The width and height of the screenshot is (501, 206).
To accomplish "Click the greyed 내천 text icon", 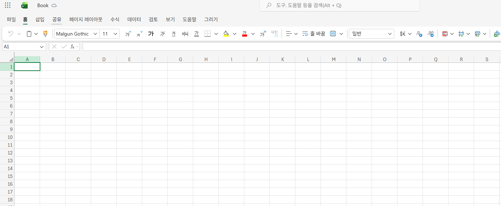I will (x=274, y=34).
